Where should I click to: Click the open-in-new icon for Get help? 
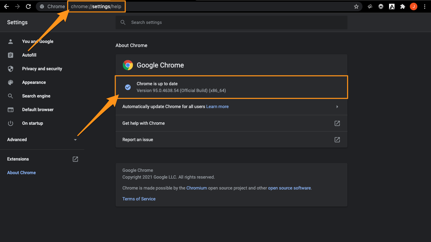pyautogui.click(x=337, y=123)
